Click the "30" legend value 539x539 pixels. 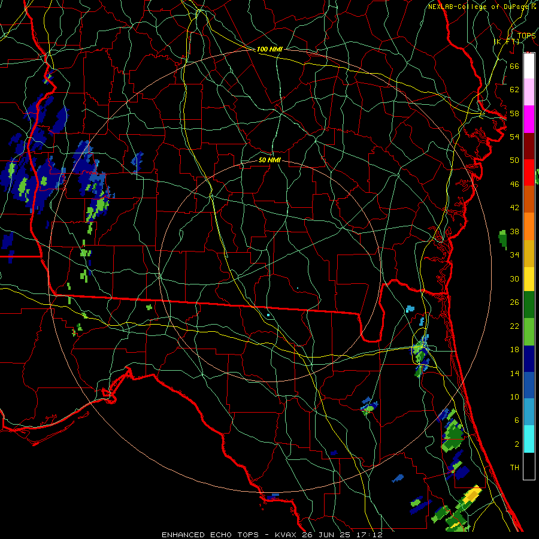[514, 278]
